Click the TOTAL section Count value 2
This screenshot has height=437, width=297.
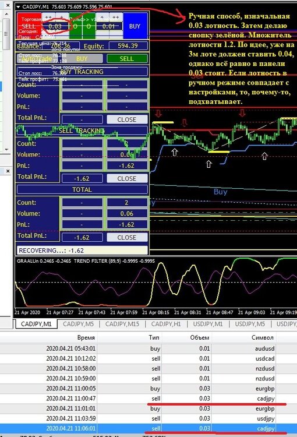pos(127,203)
